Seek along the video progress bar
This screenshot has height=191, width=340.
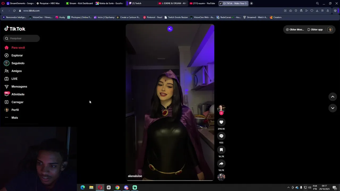click(x=170, y=180)
